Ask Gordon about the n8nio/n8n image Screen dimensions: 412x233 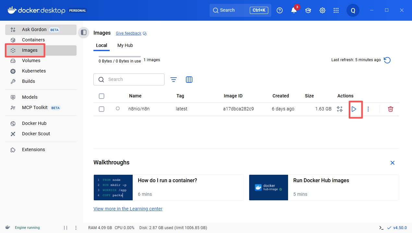[340, 109]
